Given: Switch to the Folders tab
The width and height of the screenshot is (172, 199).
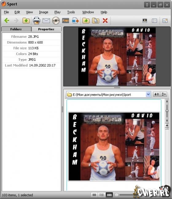Looking at the screenshot, I should pos(16,29).
